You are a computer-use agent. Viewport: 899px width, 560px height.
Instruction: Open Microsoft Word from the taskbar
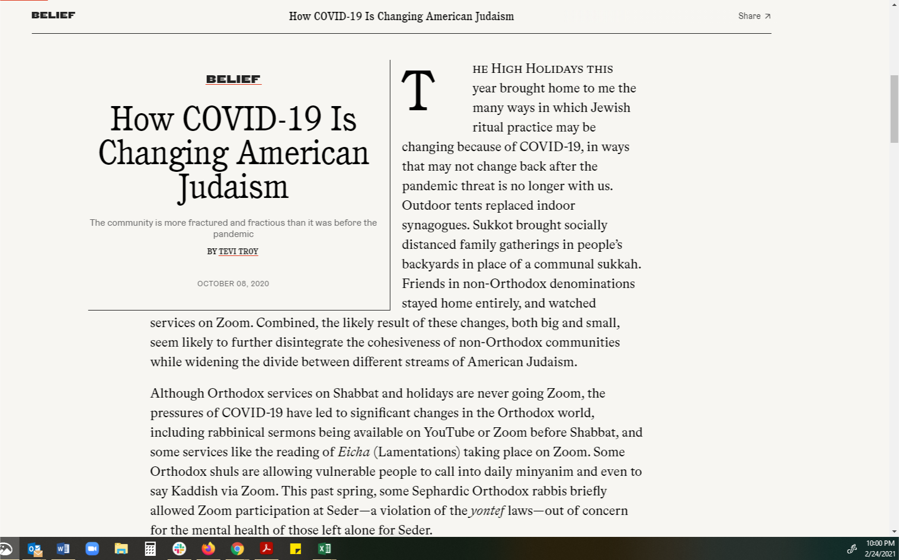tap(63, 549)
